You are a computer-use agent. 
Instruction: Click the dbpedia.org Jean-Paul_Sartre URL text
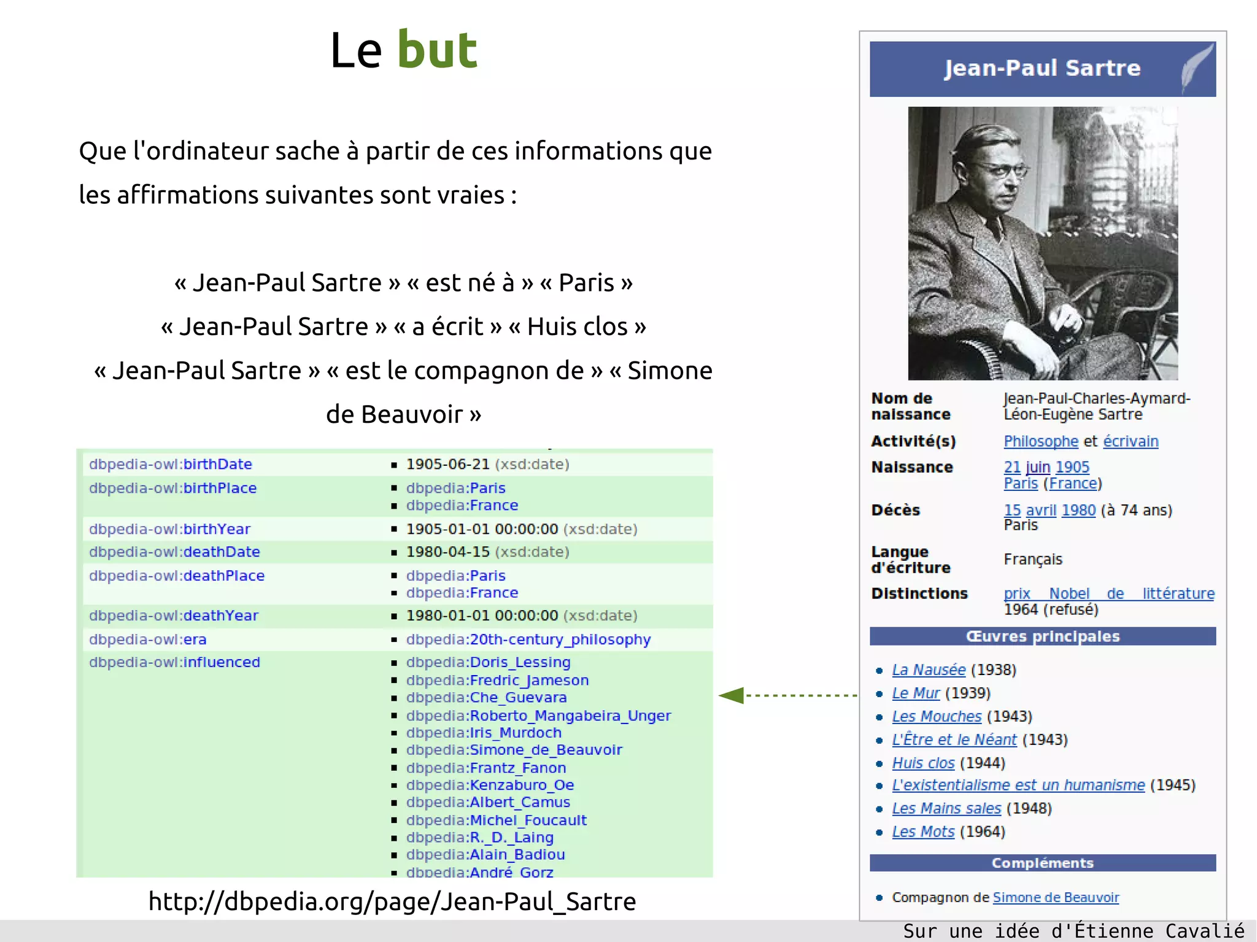pos(392,901)
